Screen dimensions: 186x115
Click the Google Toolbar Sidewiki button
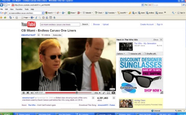point(87,13)
